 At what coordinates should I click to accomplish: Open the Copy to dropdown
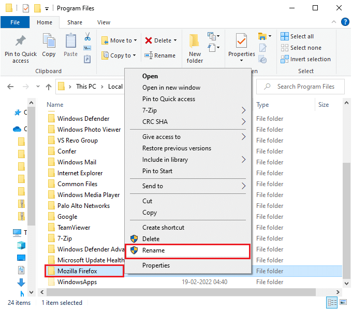coord(119,55)
